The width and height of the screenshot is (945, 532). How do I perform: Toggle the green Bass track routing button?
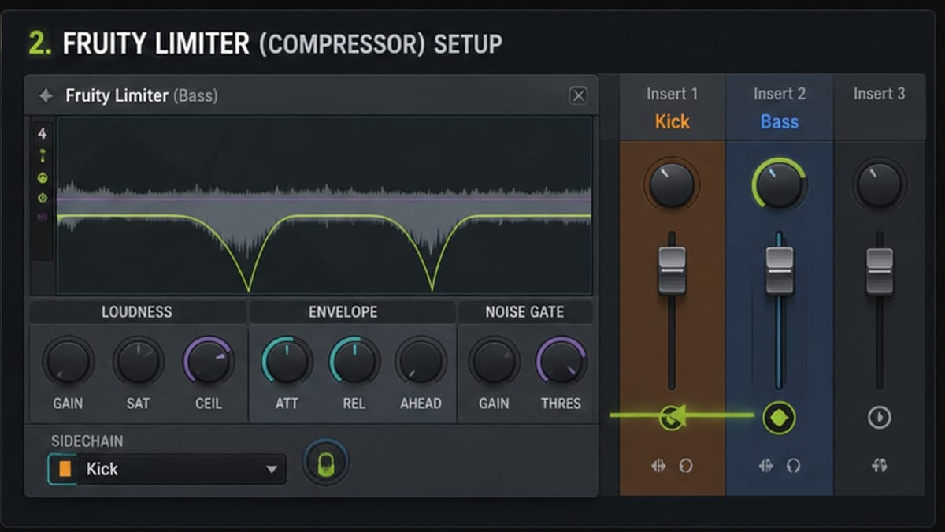coord(779,418)
